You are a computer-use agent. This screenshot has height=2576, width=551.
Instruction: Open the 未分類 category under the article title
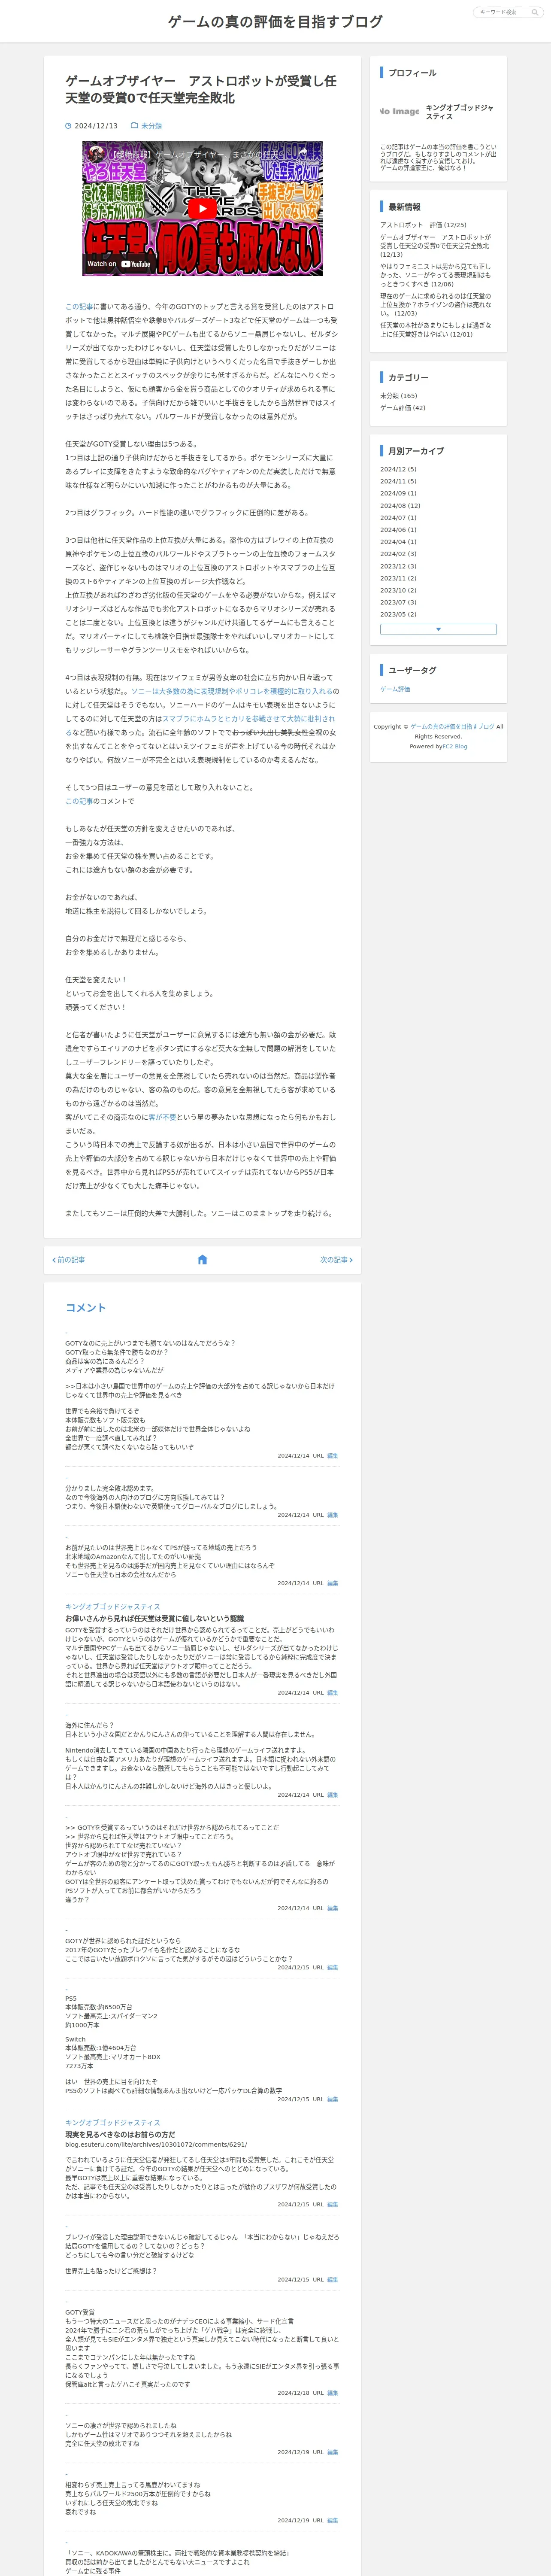pos(151,126)
